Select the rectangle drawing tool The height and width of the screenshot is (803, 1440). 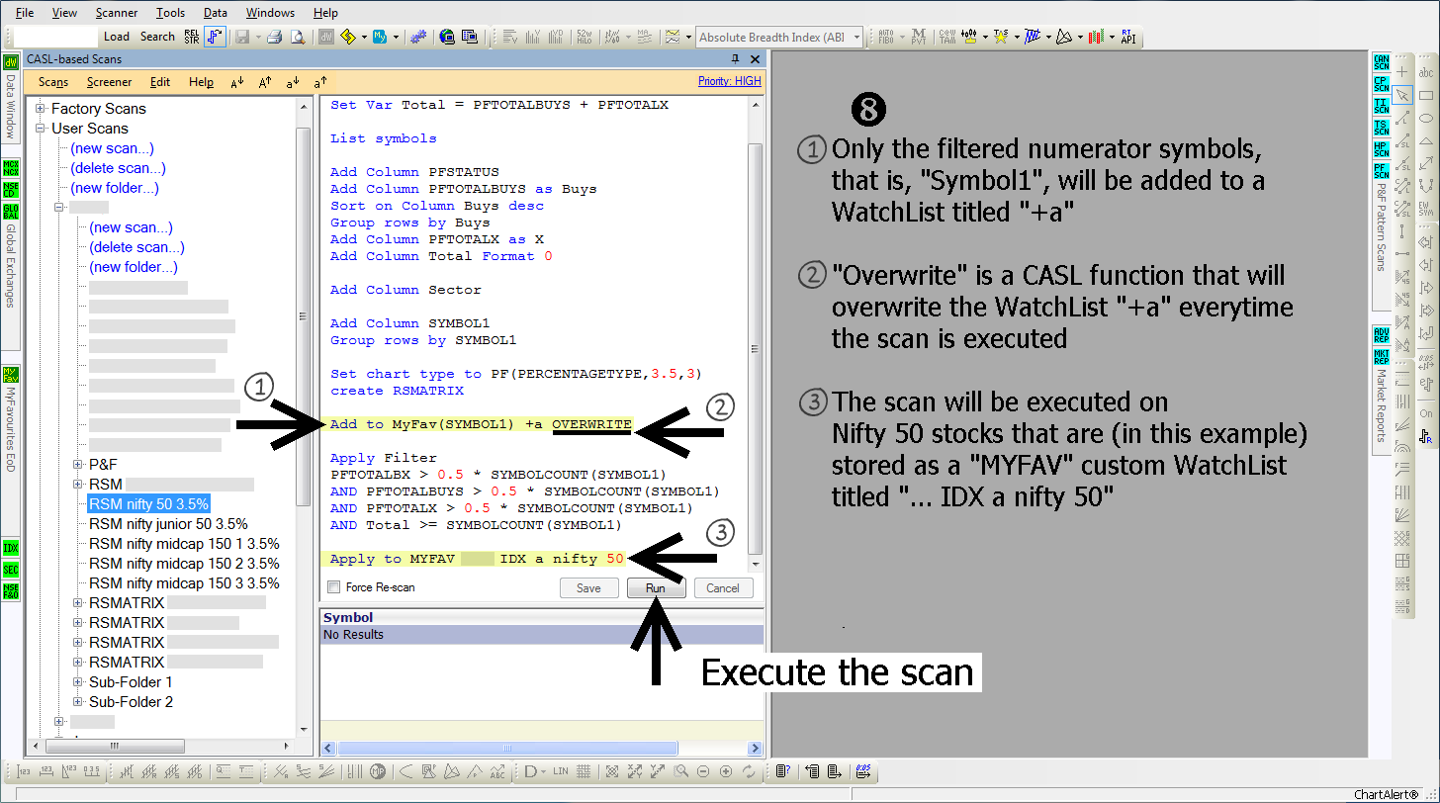pyautogui.click(x=1426, y=95)
